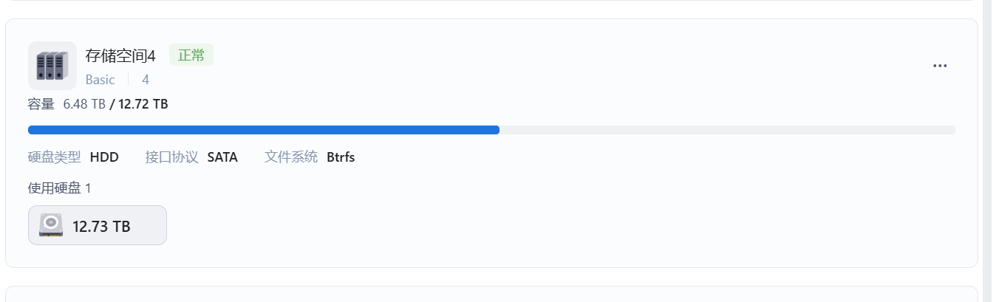
Task: Select the 12.73 TB disk chip
Action: pyautogui.click(x=98, y=225)
